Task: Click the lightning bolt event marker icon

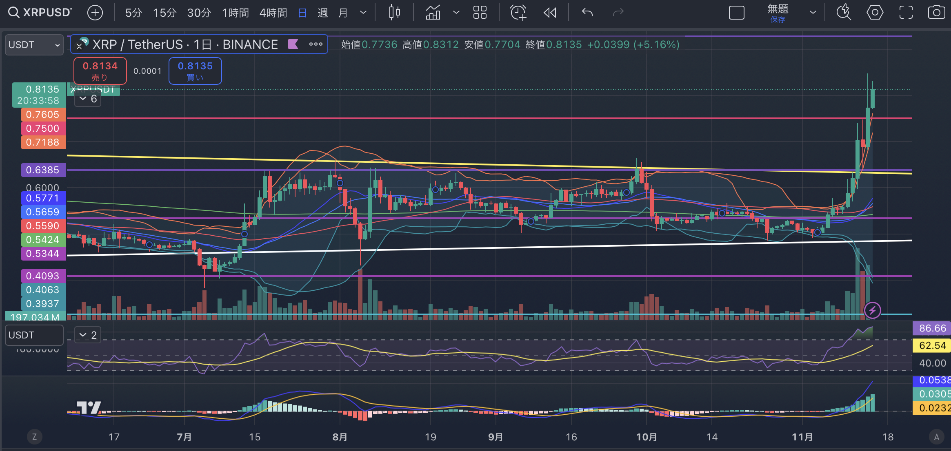Action: pos(873,310)
